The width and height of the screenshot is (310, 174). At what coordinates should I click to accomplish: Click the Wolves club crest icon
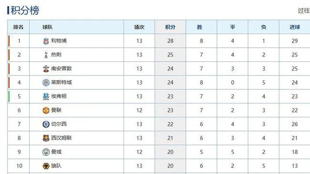point(46,166)
